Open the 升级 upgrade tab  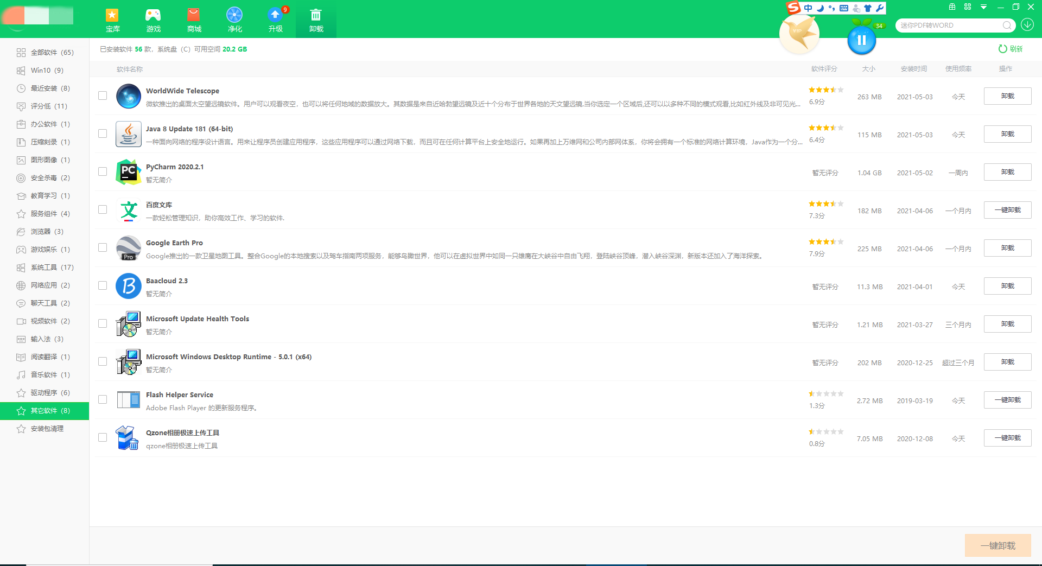(x=275, y=20)
